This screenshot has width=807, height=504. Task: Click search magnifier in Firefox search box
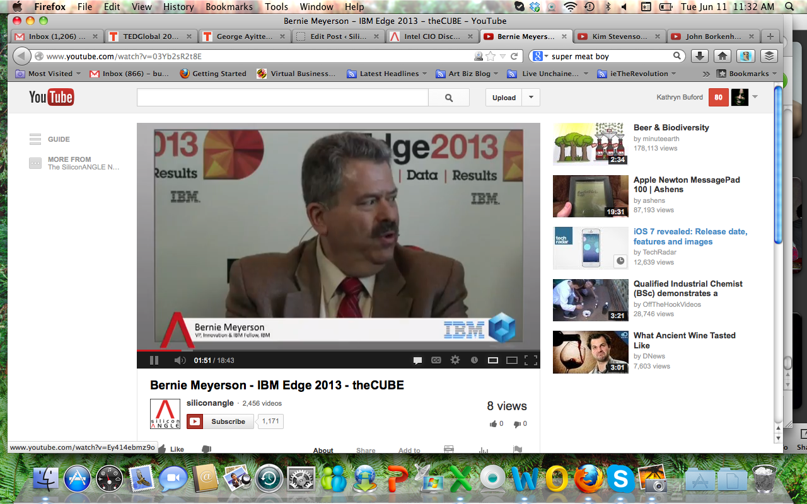[x=677, y=56]
